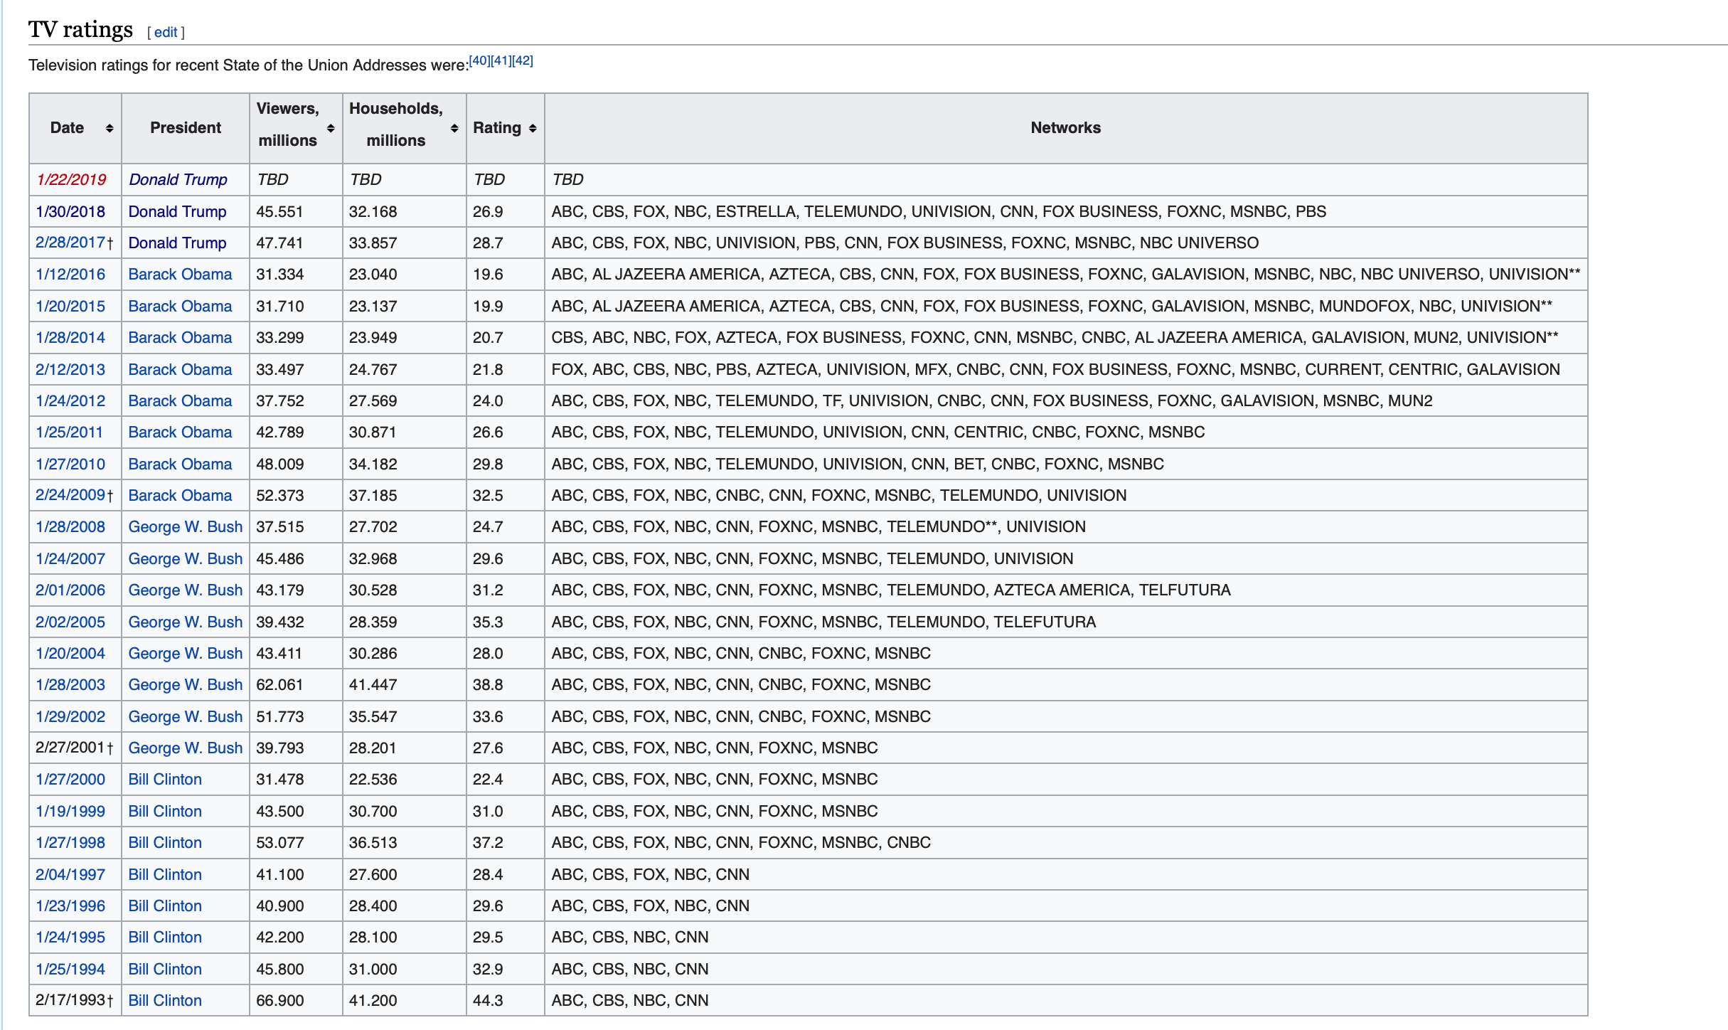Click Bill Clinton in the 2/17/1993 row
This screenshot has width=1728, height=1030.
click(x=165, y=1000)
